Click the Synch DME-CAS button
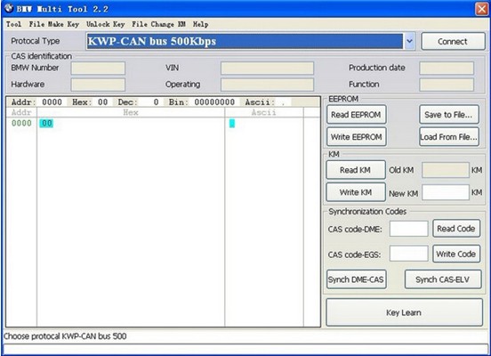This screenshot has height=356, width=491. pyautogui.click(x=356, y=279)
